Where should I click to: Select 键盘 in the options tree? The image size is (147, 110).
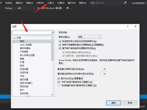(x=22, y=59)
